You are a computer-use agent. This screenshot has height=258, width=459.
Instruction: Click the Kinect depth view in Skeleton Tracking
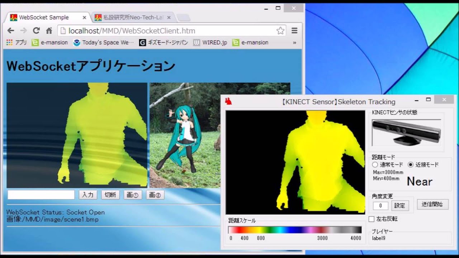point(295,162)
